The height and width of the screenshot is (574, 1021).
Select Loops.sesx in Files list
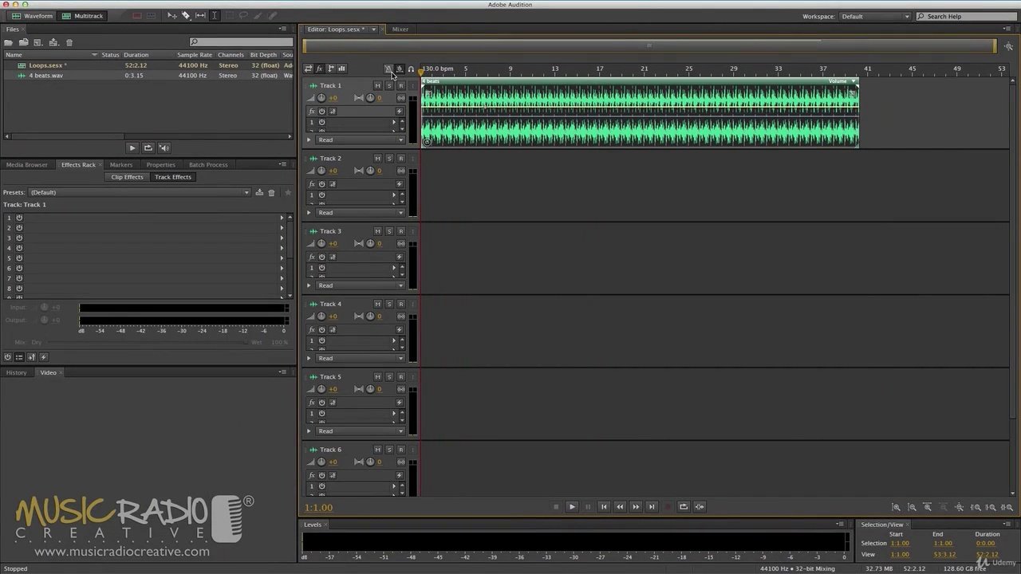[x=48, y=65]
